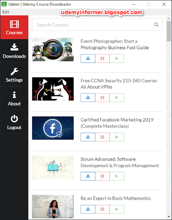Open the Courses section in sidebar
172x220 pixels.
point(14,27)
